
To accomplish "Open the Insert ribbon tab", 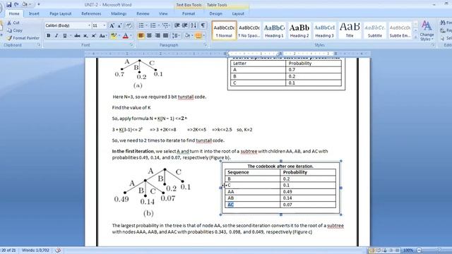I will [x=34, y=13].
